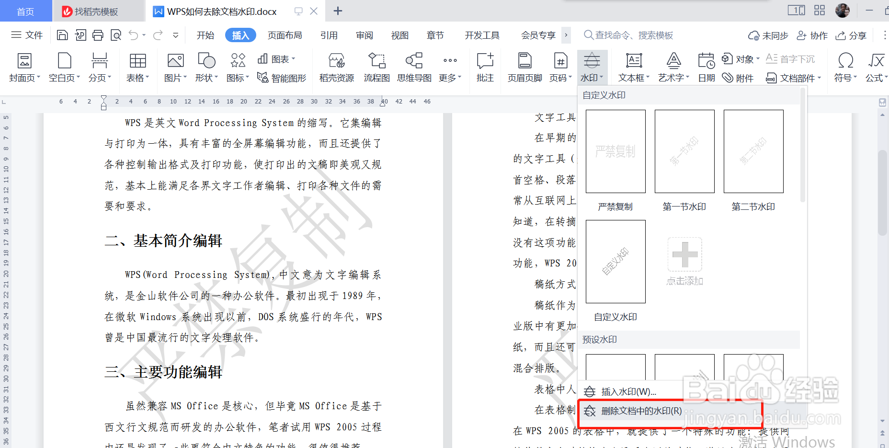Insert a 思维导图 mind map
Viewport: 889px width, 448px height.
point(414,68)
